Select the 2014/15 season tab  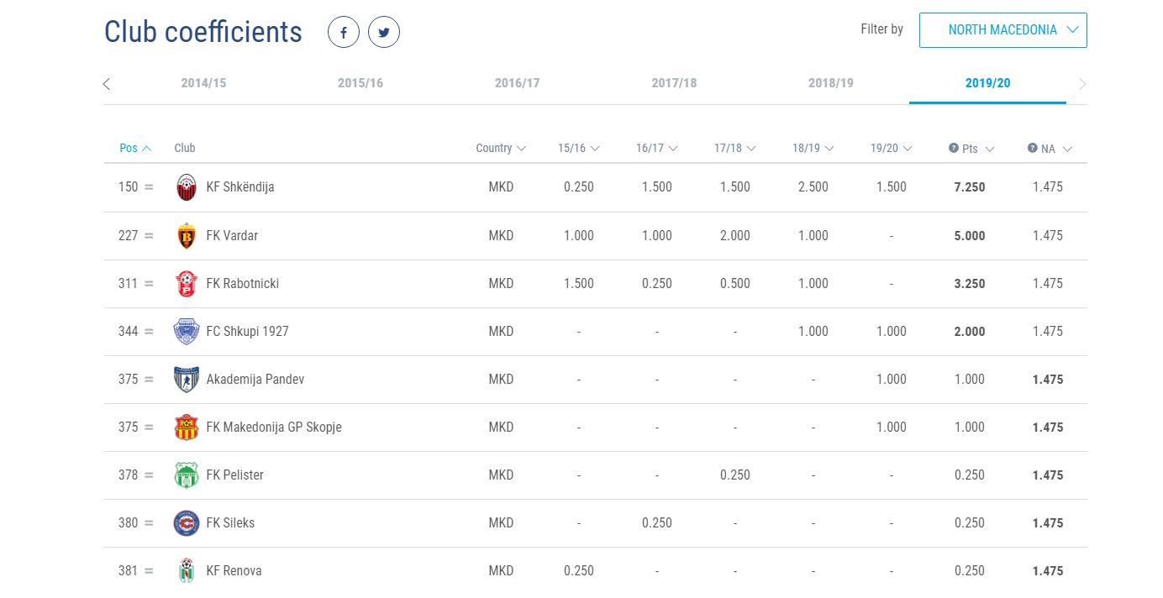(x=203, y=83)
